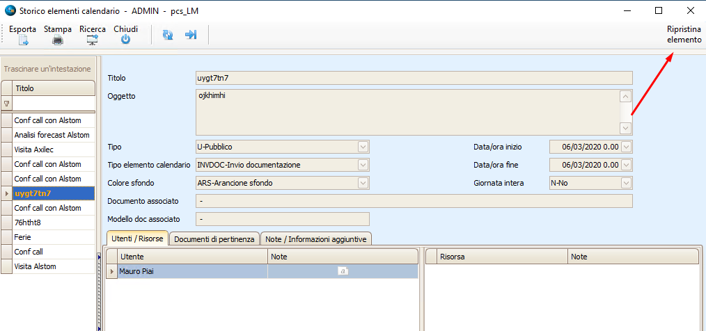The image size is (706, 331).
Task: Expand the Colore sfondo dropdown
Action: (363, 183)
